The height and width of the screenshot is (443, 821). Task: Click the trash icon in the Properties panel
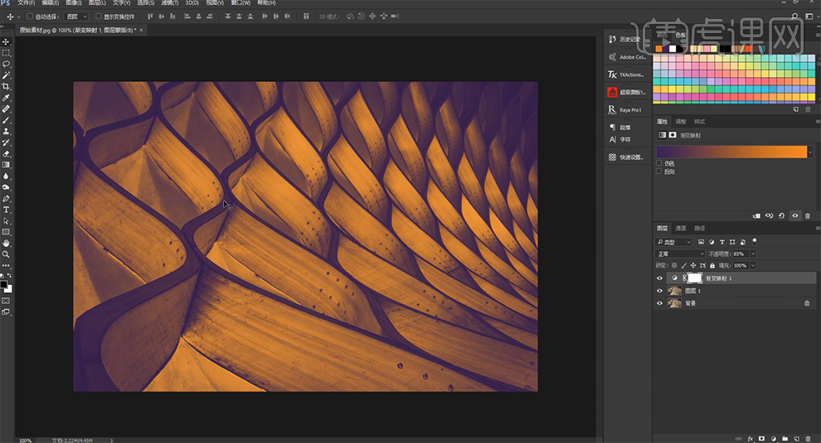pyautogui.click(x=808, y=216)
